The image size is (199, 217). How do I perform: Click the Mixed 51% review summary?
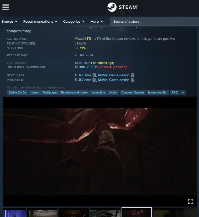pyautogui.click(x=83, y=38)
